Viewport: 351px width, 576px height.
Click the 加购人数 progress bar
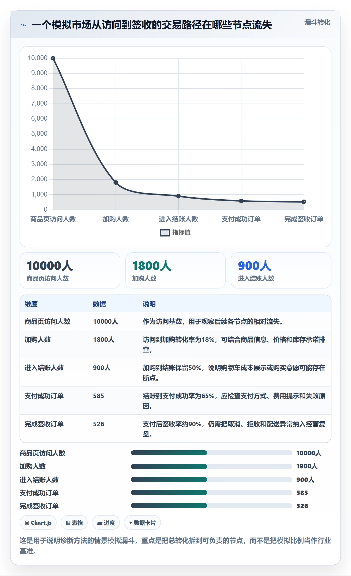(211, 466)
